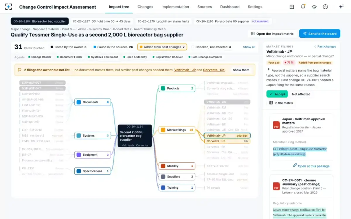Image resolution: width=351 pixels, height=219 pixels.
Task: Click the Past-Change Comparer agent chip
Action: pyautogui.click(x=205, y=57)
